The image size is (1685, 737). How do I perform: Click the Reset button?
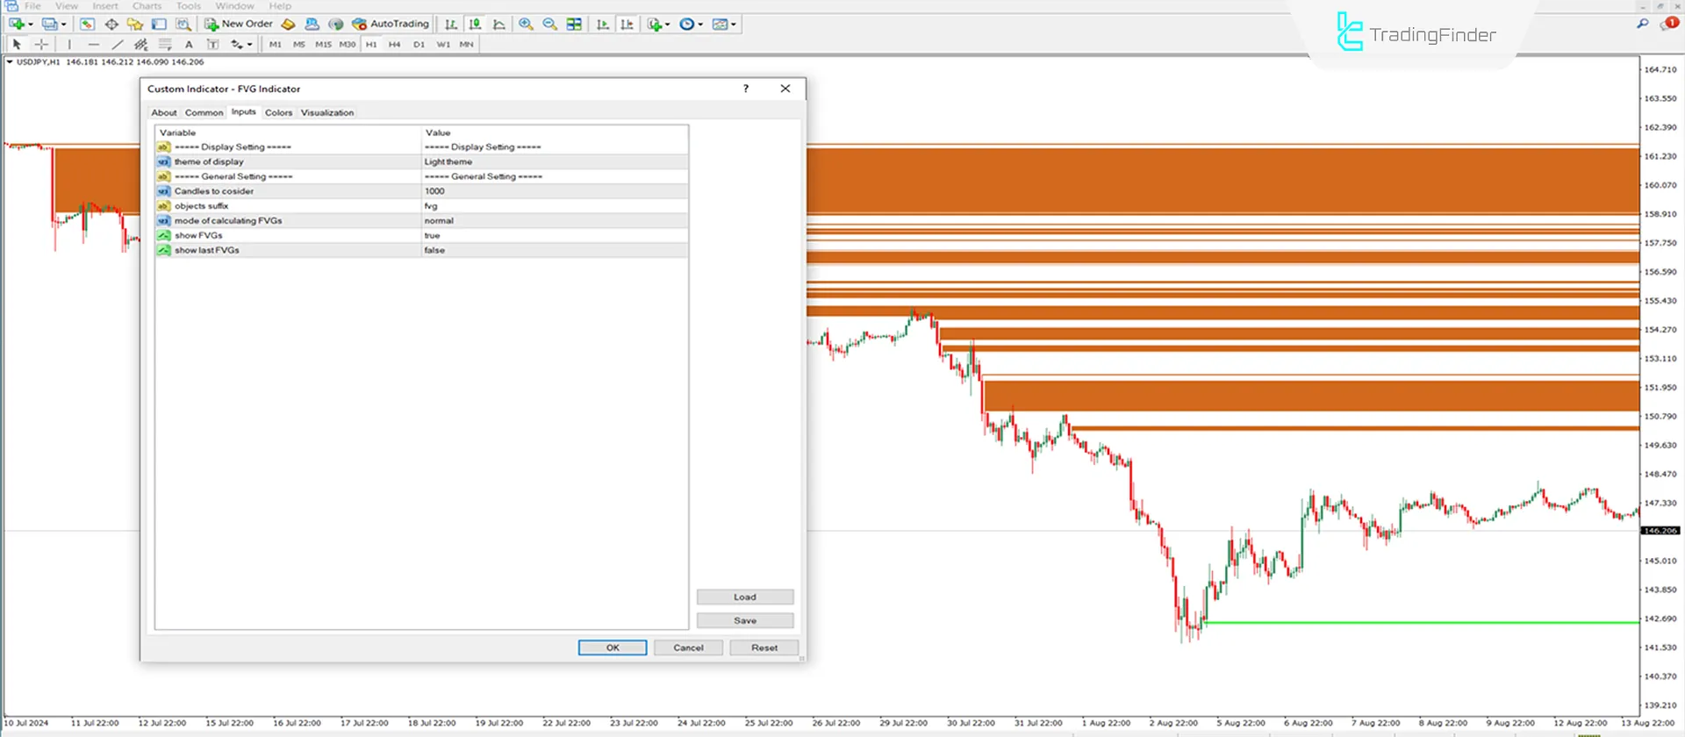(x=764, y=648)
